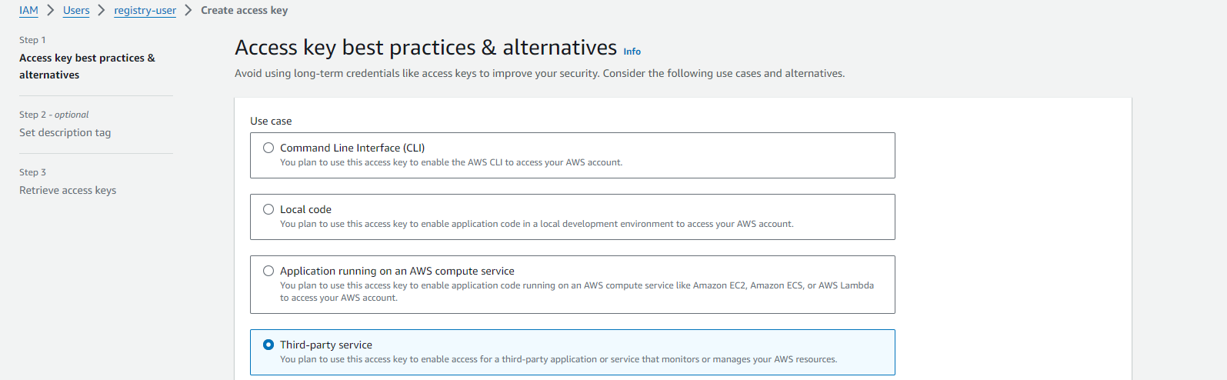Viewport: 1227px width, 380px height.
Task: Click the AWS CLI option description text
Action: (x=451, y=162)
